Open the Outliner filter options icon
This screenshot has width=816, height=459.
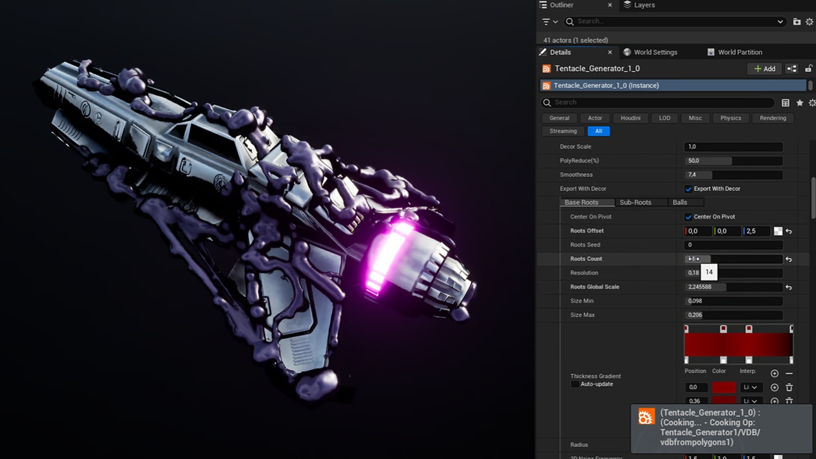point(549,22)
